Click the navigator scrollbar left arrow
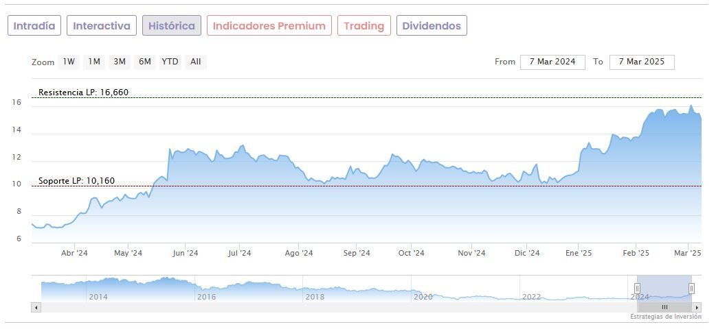This screenshot has height=329, width=716. tap(34, 307)
